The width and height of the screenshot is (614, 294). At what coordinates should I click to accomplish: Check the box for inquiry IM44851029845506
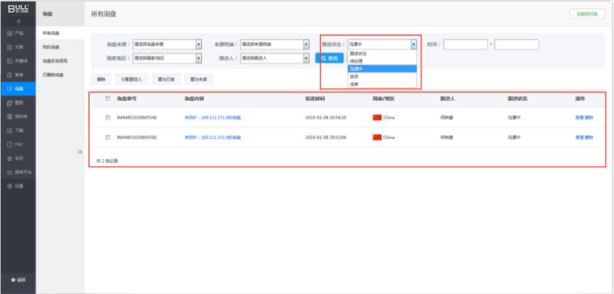point(107,137)
